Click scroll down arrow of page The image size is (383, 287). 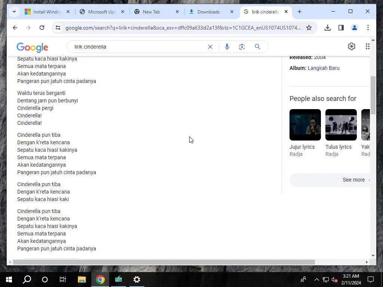tap(373, 256)
